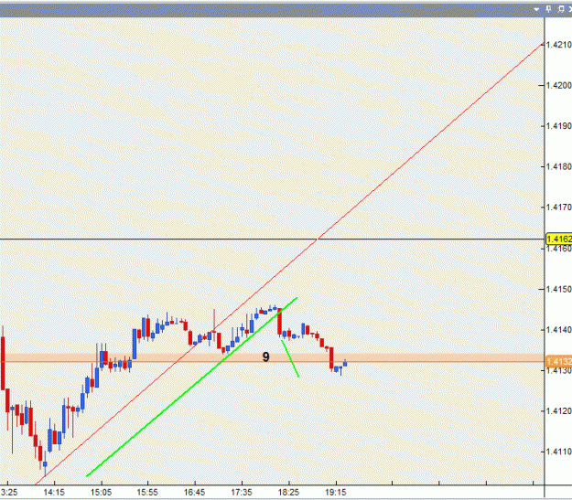Viewport: 572px width, 500px height.
Task: Click the 16:45 time axis label
Action: (194, 493)
